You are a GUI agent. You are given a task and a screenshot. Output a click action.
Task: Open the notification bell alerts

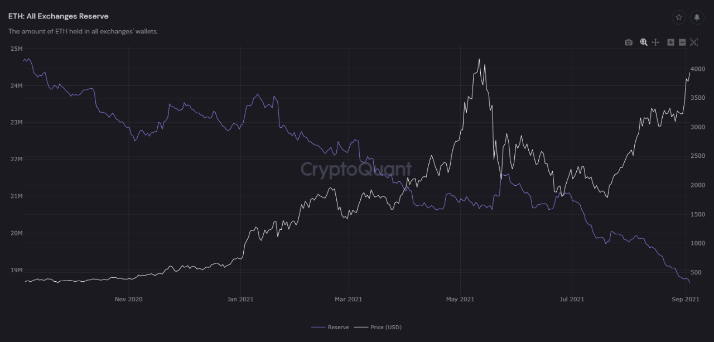pos(697,17)
